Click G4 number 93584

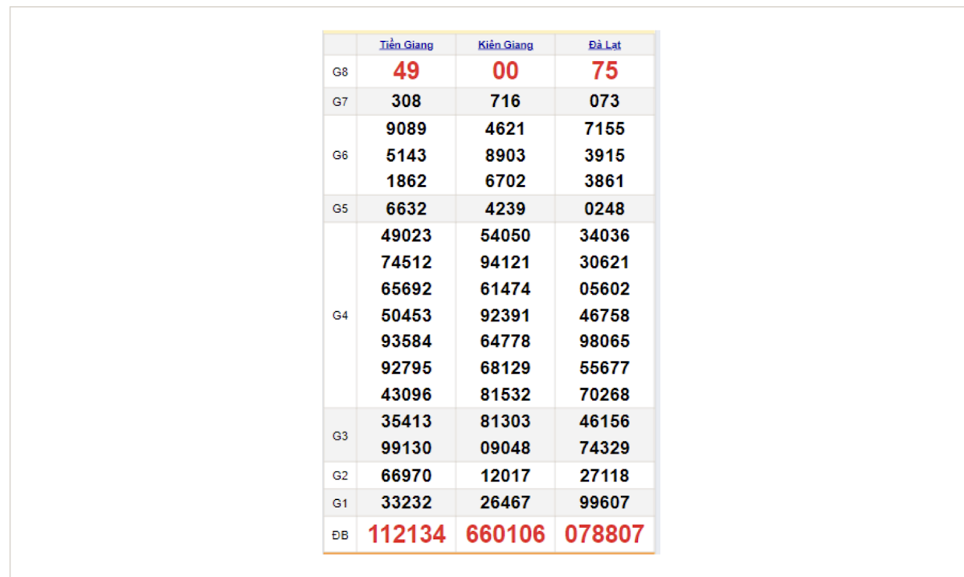pyautogui.click(x=406, y=341)
